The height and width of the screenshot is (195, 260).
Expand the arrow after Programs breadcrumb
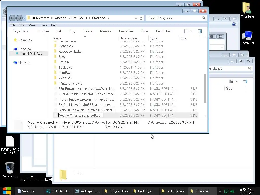coord(108,18)
